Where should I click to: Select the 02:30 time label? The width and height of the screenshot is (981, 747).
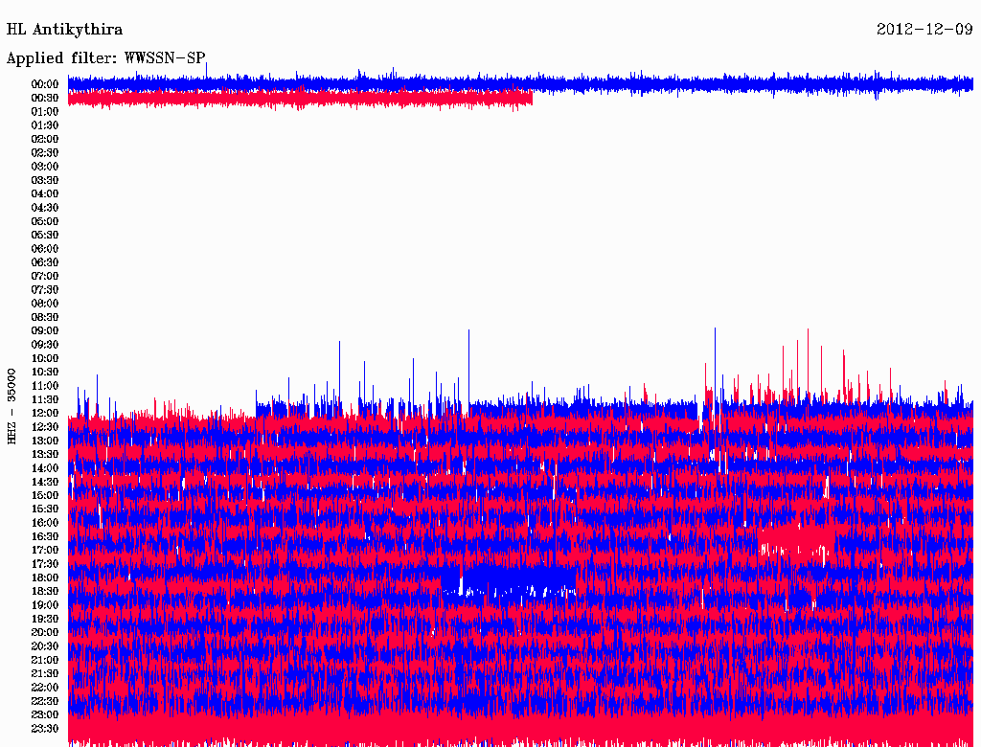[x=45, y=152]
